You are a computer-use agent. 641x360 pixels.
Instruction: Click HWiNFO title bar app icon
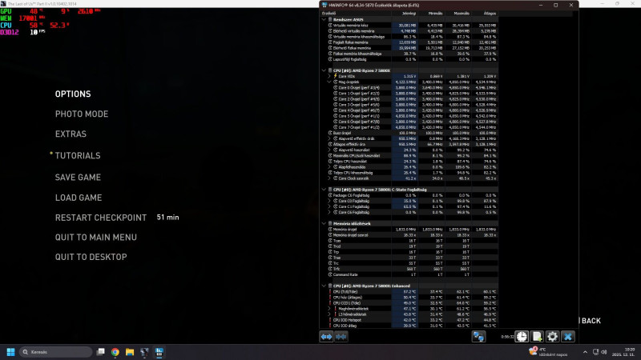[x=325, y=5]
